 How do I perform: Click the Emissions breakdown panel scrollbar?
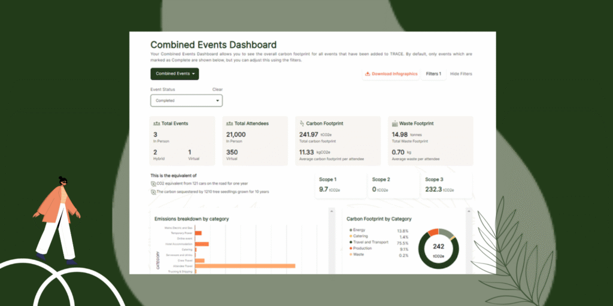pyautogui.click(x=332, y=241)
